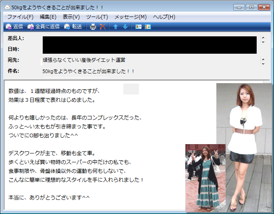Click the down arrow beside the sender field
This screenshot has width=274, height=214.
click(x=263, y=42)
